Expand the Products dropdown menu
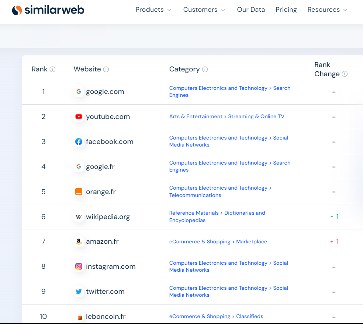363x324 pixels. pos(153,10)
